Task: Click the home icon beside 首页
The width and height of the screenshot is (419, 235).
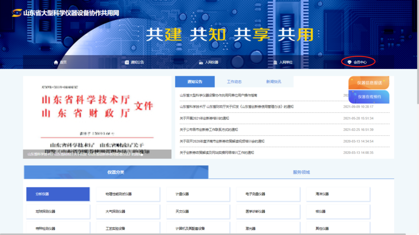Action: tap(56, 62)
